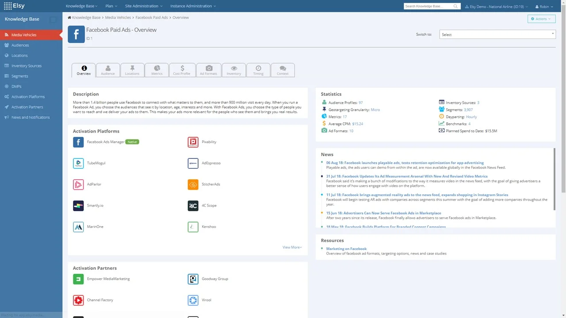Switch to the Locations tab
This screenshot has width=566, height=318.
click(132, 70)
